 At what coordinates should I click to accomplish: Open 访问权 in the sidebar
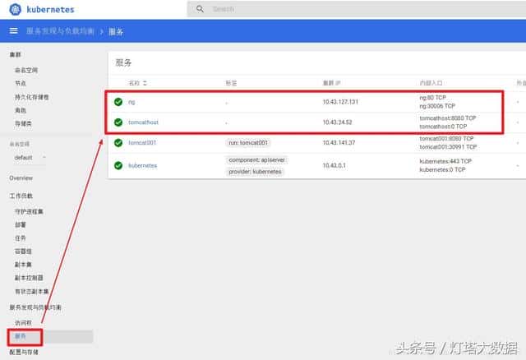pyautogui.click(x=23, y=323)
